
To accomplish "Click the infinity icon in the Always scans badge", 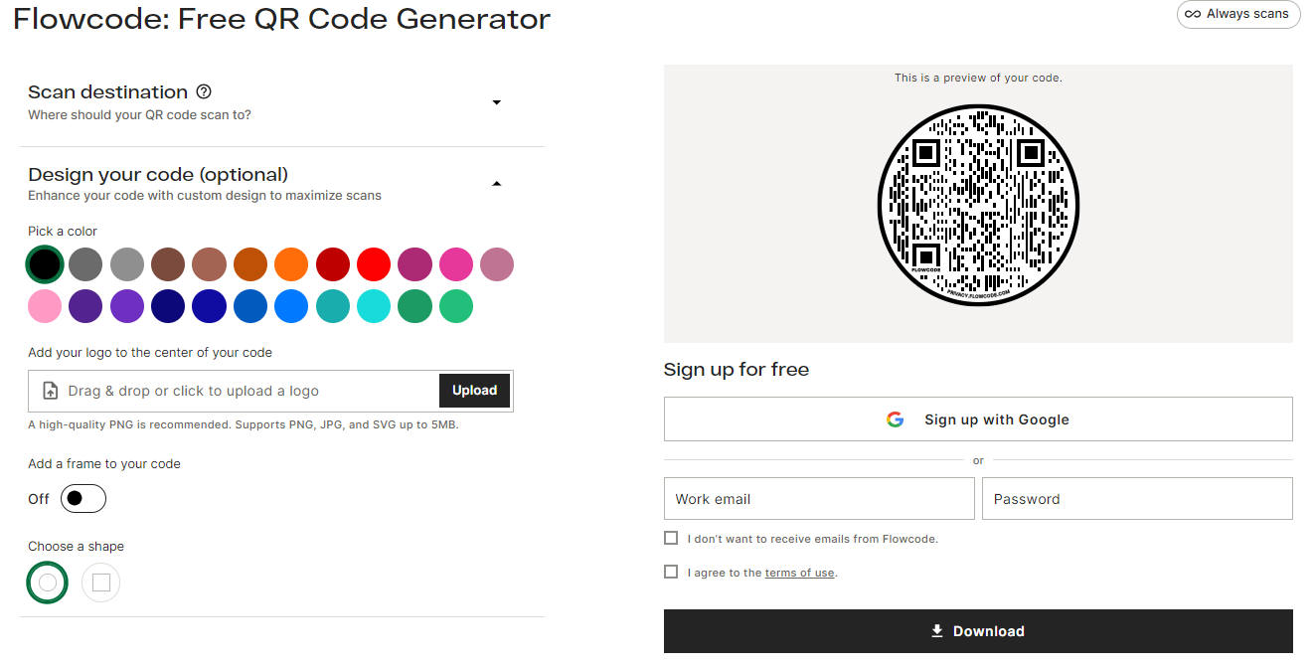I will pyautogui.click(x=1193, y=14).
